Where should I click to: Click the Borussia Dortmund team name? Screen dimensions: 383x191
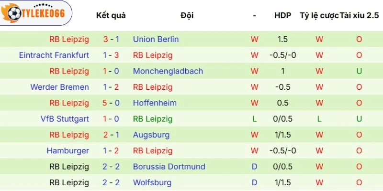pyautogui.click(x=169, y=167)
